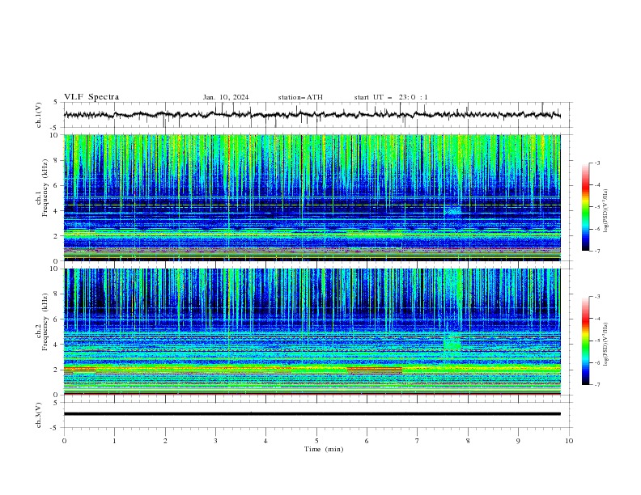Viewport: 641px width, 495px height.
Task: Click the "VLF Spectra" title text
Action: click(91, 97)
